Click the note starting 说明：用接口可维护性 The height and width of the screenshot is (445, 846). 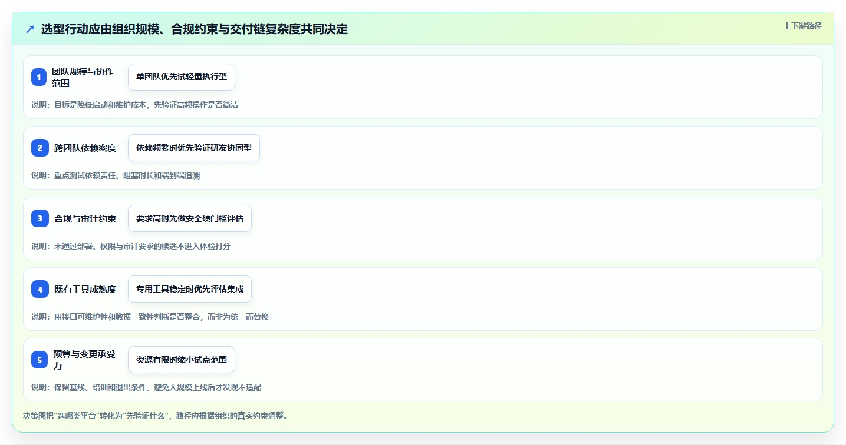click(150, 317)
